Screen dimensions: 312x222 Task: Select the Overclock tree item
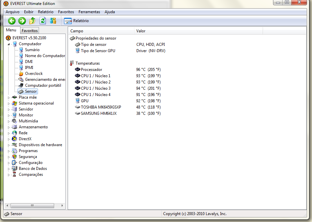click(34, 74)
